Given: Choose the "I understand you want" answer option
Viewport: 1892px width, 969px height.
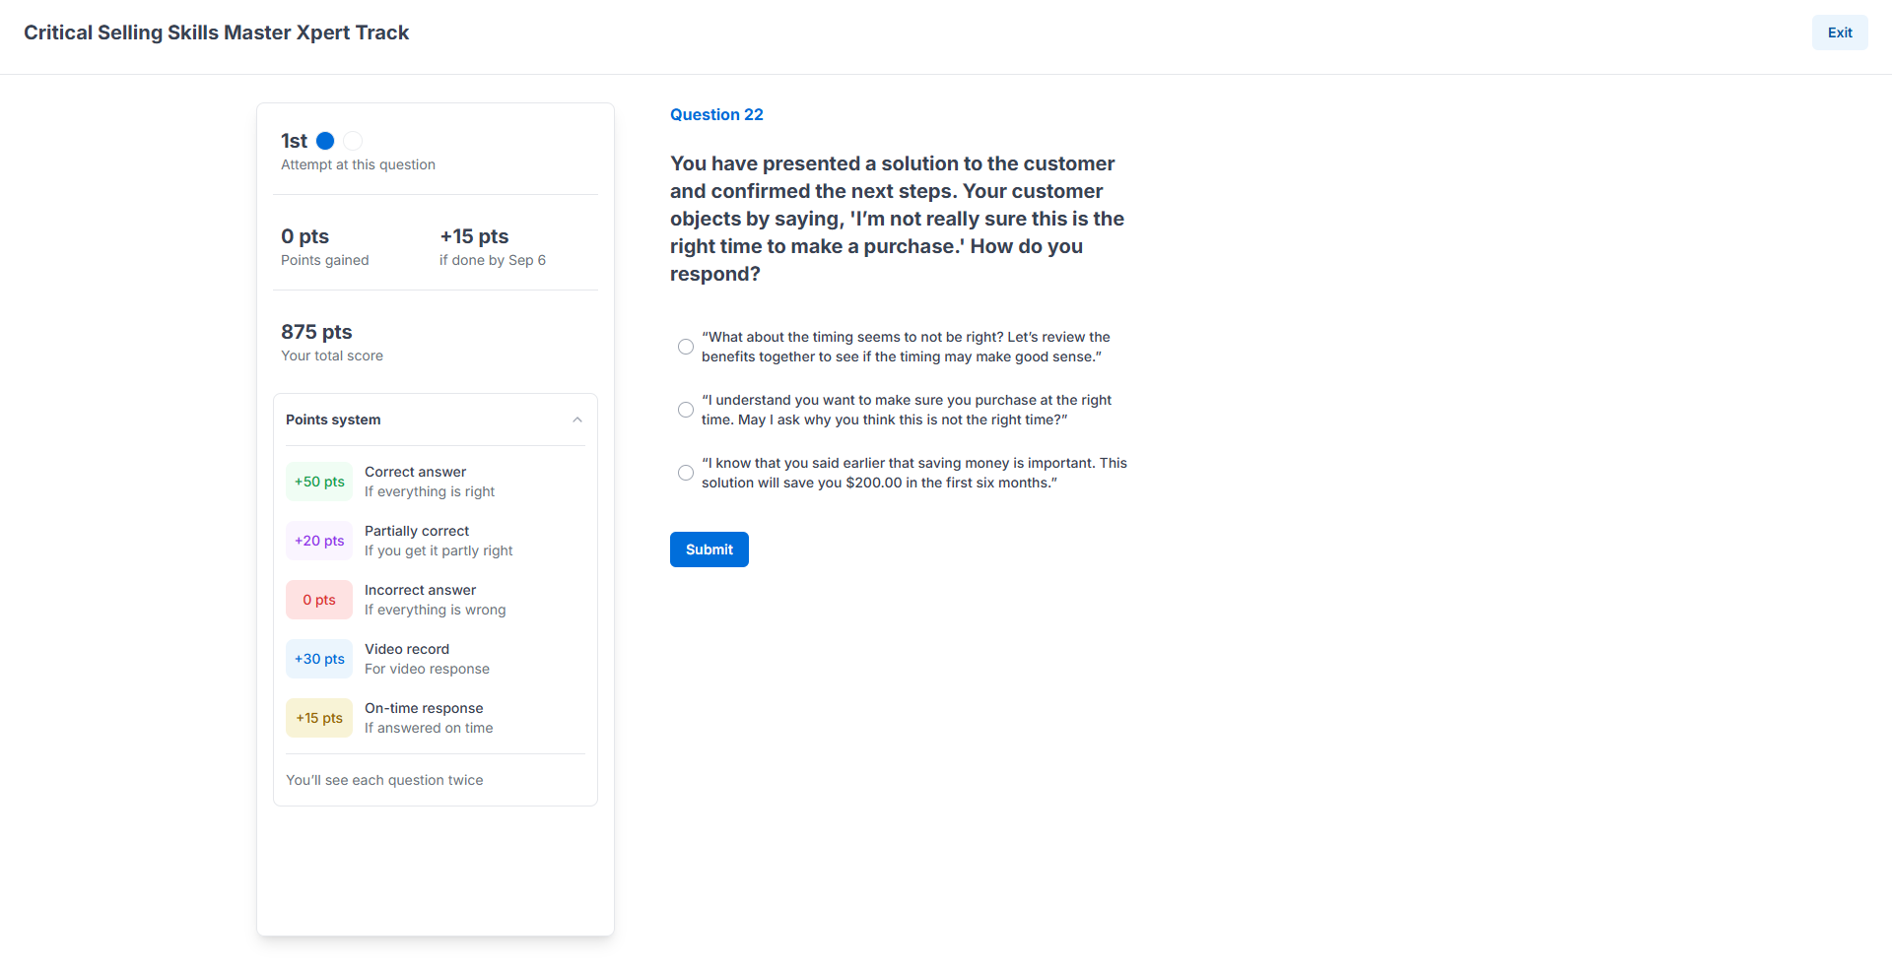Looking at the screenshot, I should 686,410.
